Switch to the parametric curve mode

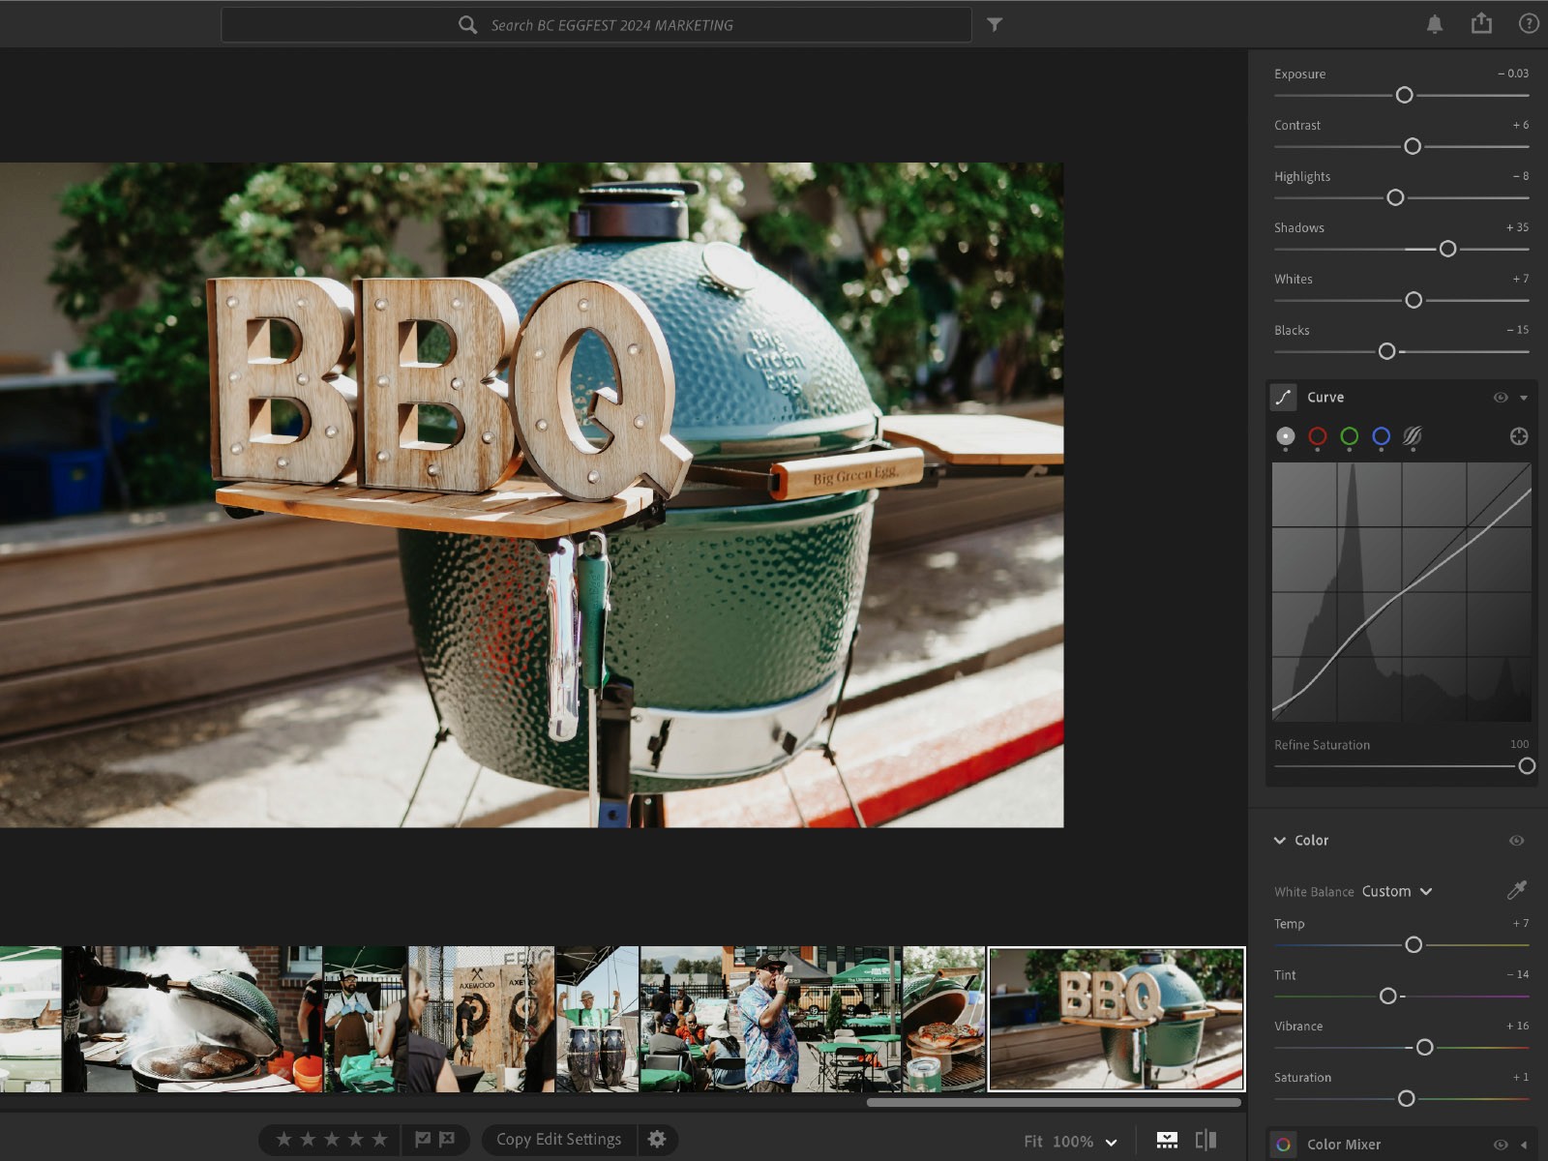(1413, 436)
